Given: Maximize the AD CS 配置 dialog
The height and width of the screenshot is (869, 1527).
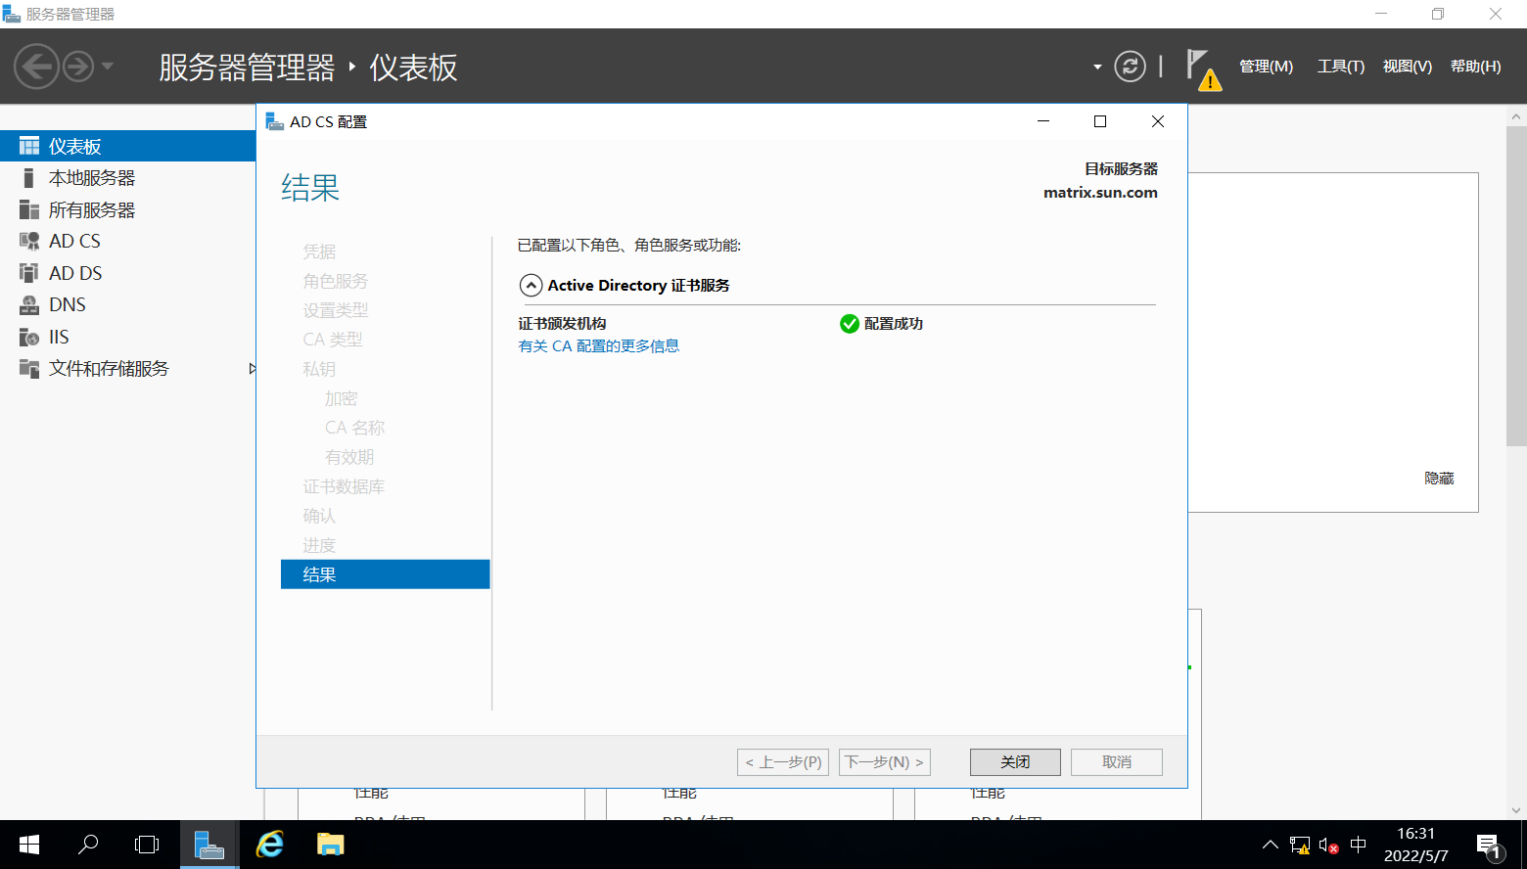Looking at the screenshot, I should (1100, 121).
